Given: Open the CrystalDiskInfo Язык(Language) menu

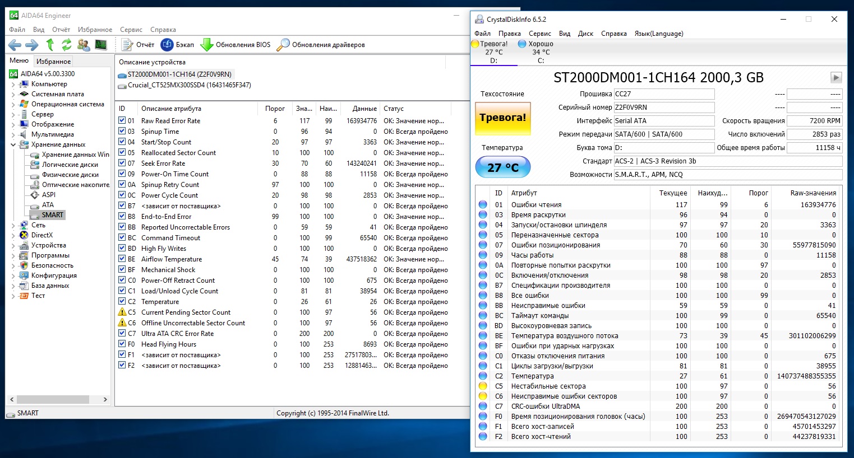Looking at the screenshot, I should coord(659,34).
